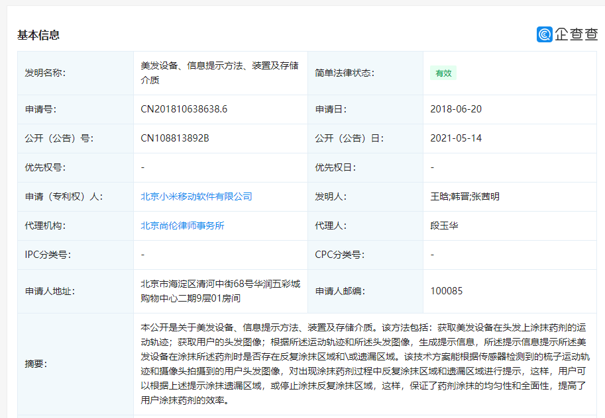Click the 申请（专利权）人 label
The height and width of the screenshot is (418, 605).
(63, 196)
